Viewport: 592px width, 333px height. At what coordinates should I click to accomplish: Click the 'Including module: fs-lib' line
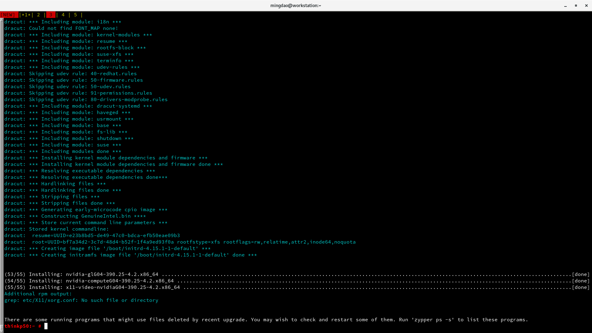(66, 132)
